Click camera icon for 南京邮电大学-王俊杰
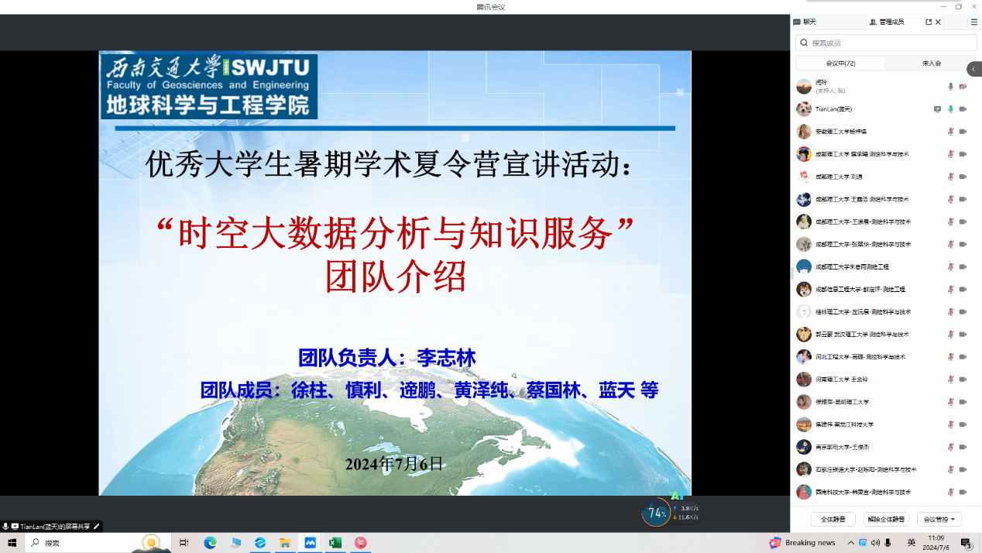This screenshot has width=982, height=553. click(963, 447)
